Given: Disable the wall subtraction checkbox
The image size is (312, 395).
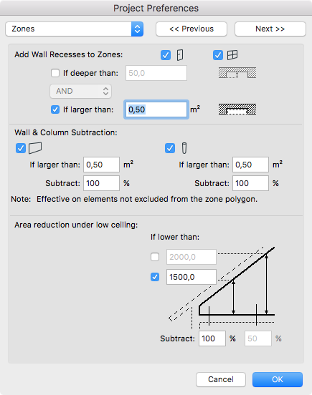Looking at the screenshot, I should coord(21,148).
